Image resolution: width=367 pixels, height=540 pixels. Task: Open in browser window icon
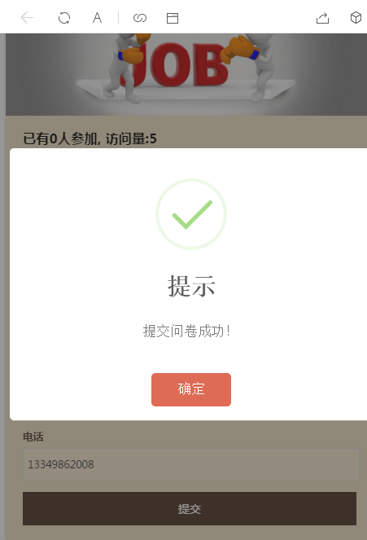(173, 18)
